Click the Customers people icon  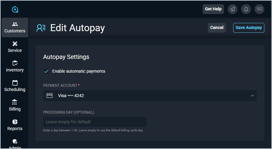[x=15, y=24]
